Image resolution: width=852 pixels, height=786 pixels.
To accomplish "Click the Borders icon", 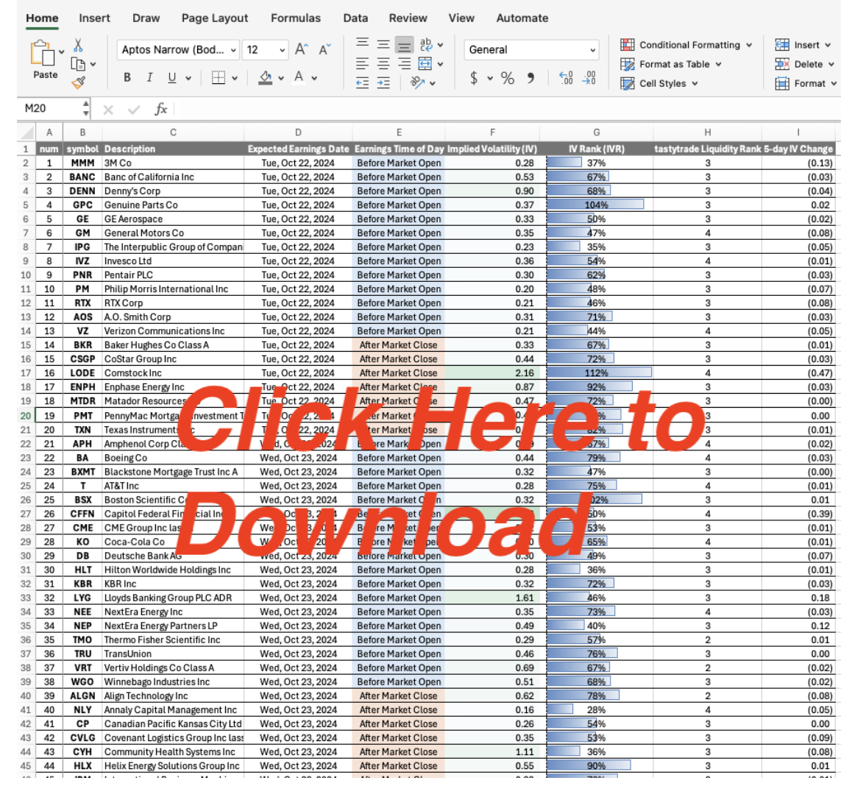I will [x=219, y=78].
